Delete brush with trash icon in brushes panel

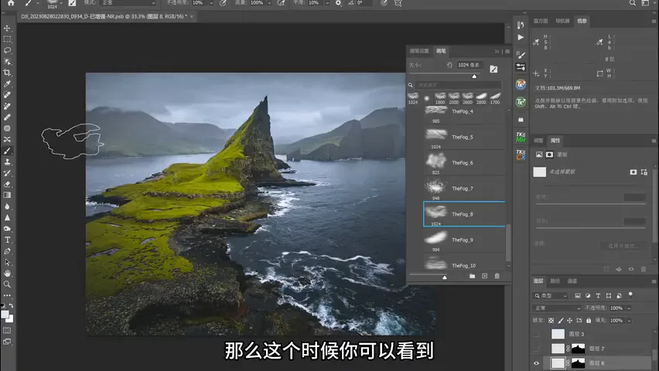pos(497,276)
